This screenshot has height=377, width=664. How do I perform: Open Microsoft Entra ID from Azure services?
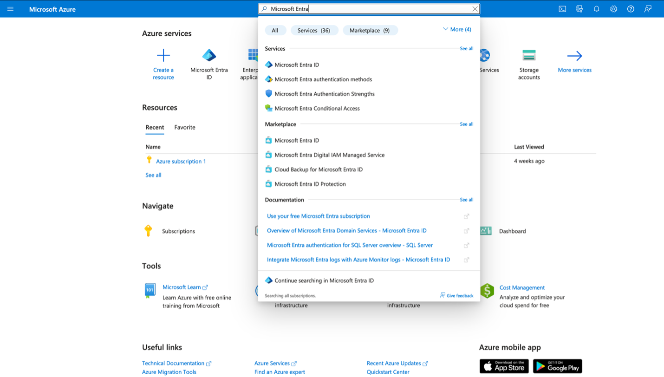point(209,65)
